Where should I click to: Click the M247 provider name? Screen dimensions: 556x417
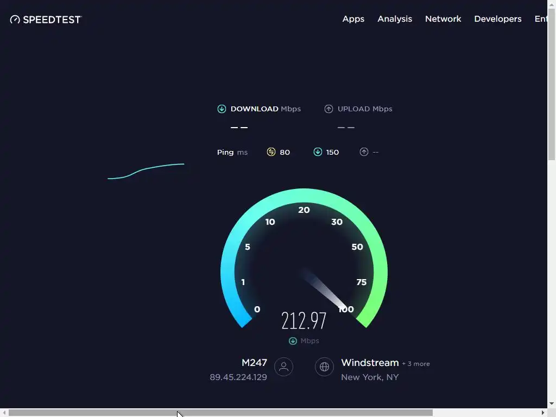[x=254, y=363]
